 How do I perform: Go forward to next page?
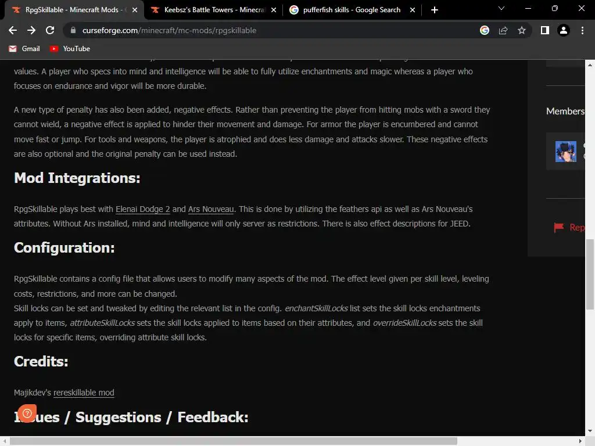pos(31,30)
